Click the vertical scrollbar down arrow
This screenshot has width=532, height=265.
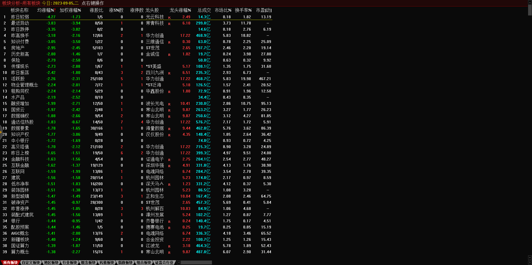pos(530,257)
